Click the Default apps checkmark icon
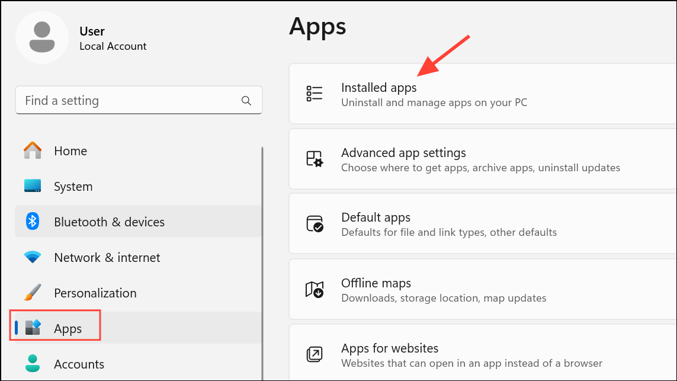This screenshot has height=381, width=677. 314,224
